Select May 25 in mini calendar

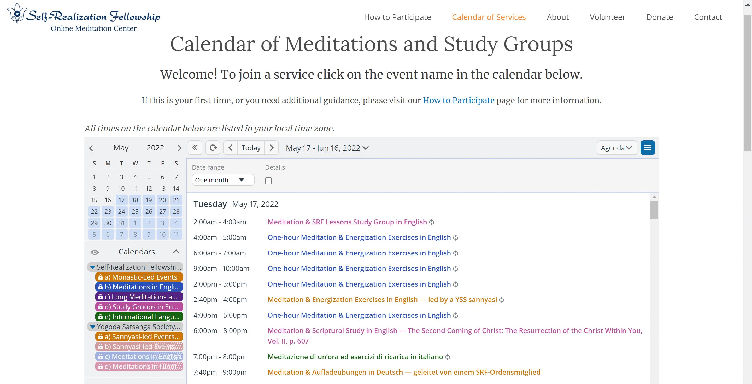(135, 211)
